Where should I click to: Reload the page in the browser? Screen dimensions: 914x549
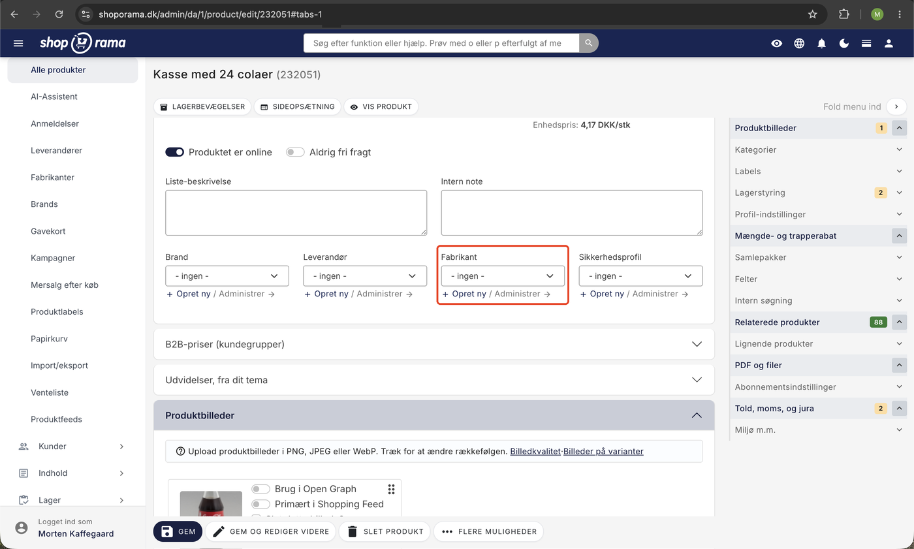59,14
